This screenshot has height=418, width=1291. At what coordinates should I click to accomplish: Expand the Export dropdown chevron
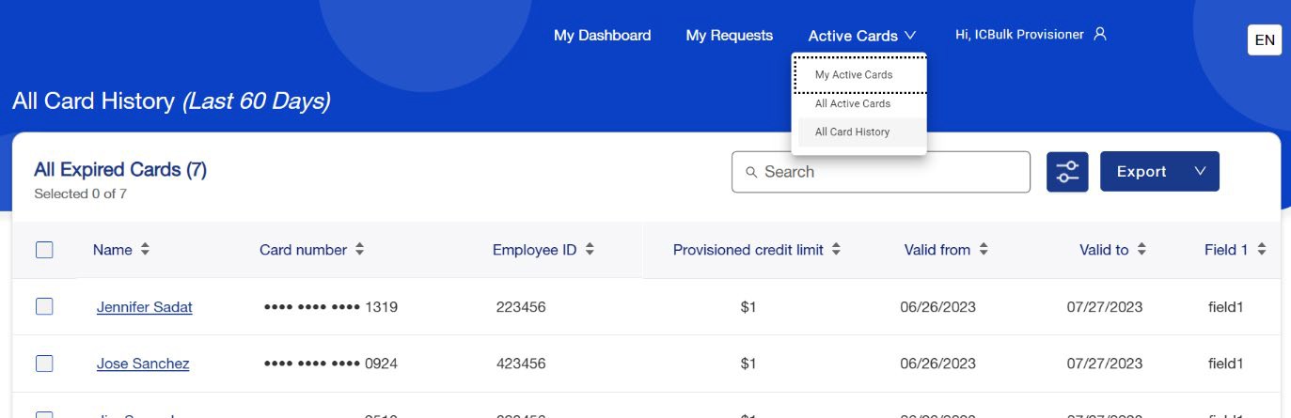click(x=1199, y=172)
